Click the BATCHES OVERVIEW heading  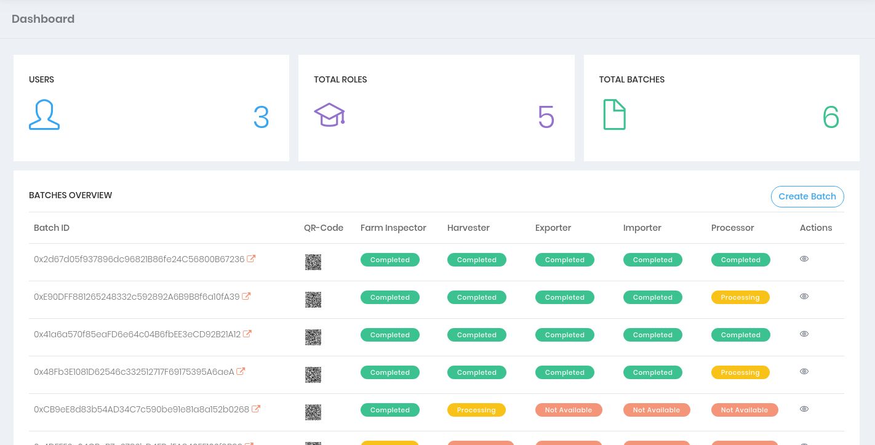pos(71,195)
